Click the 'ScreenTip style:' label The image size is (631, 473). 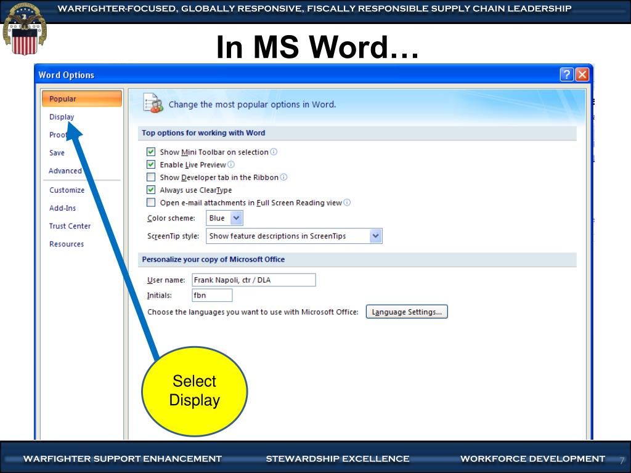click(x=173, y=236)
